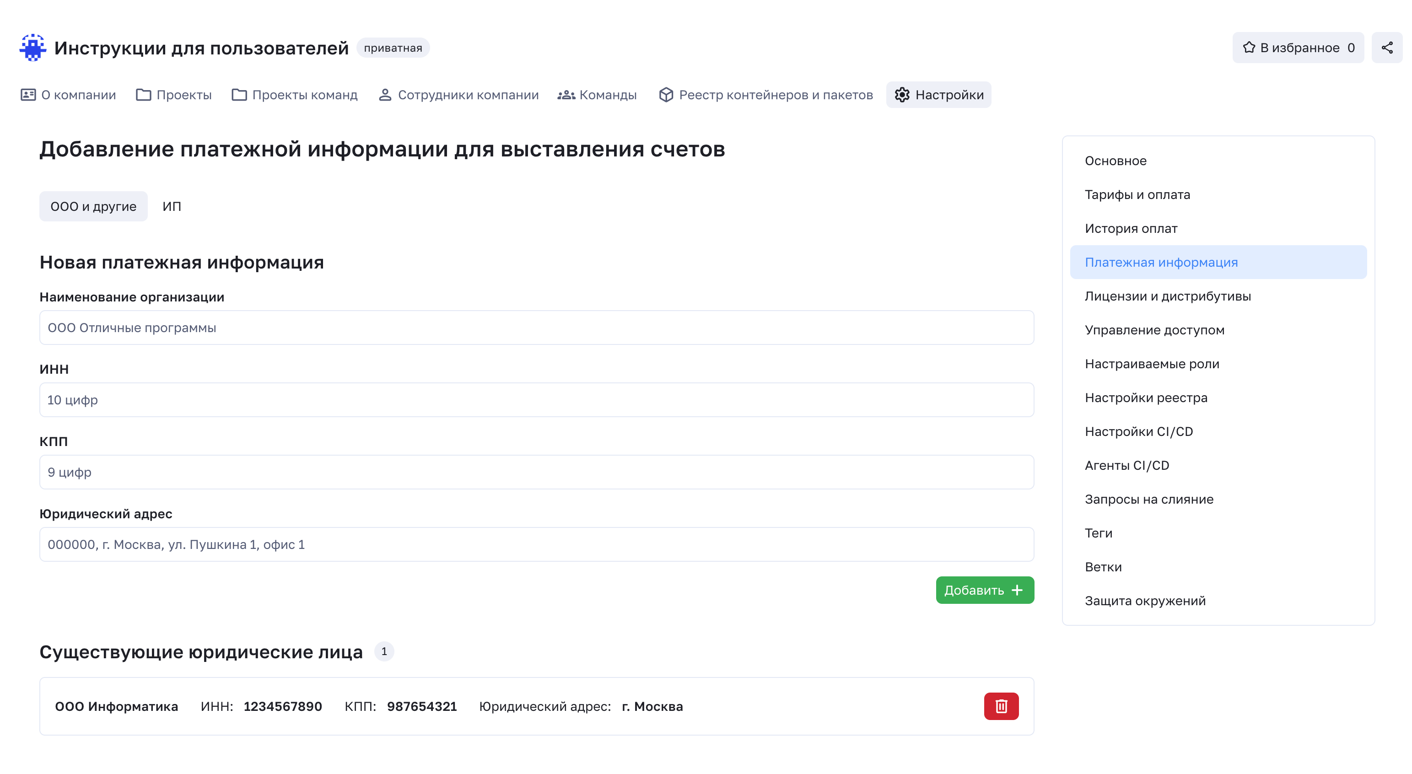Click the person icon for Сотрудники компании
1412x774 pixels.
coord(386,94)
